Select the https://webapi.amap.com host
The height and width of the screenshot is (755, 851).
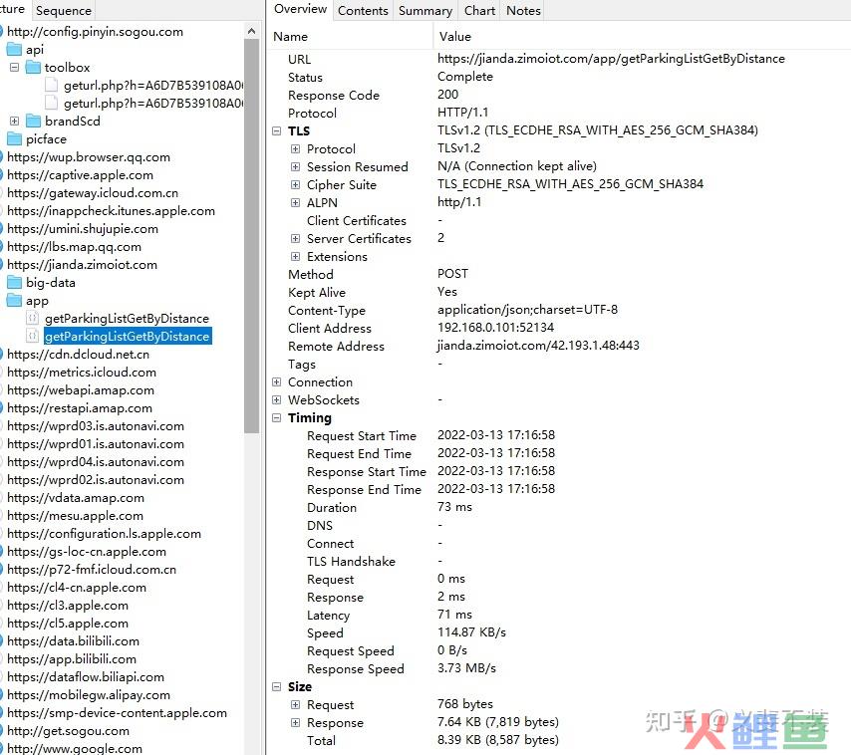point(81,390)
